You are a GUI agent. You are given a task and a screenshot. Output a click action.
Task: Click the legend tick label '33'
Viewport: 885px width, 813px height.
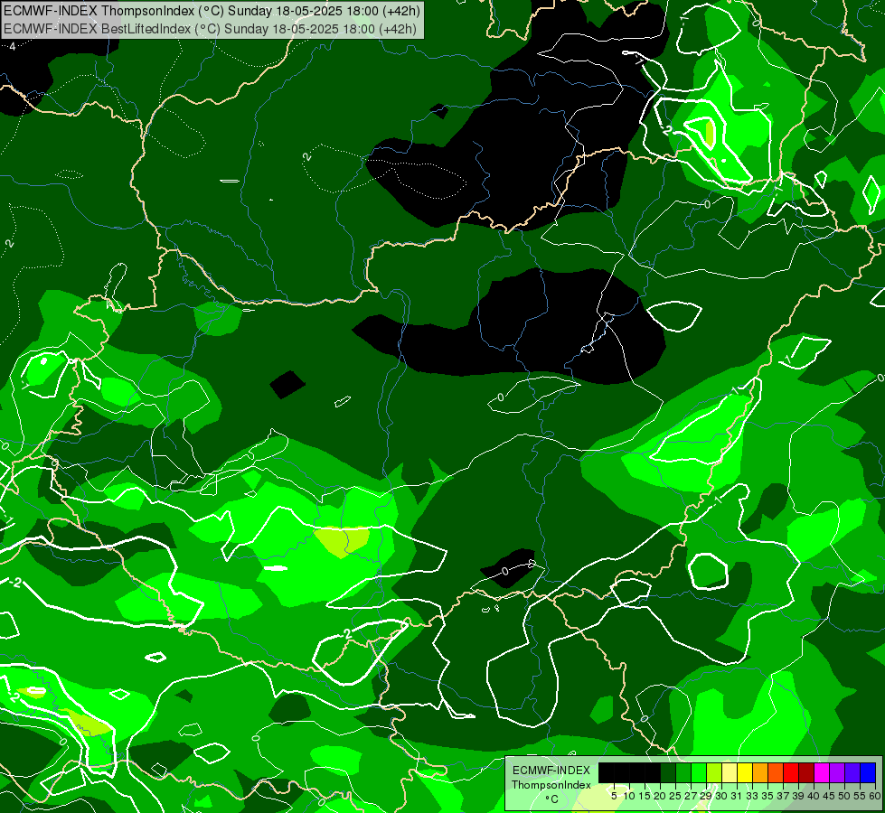point(752,796)
